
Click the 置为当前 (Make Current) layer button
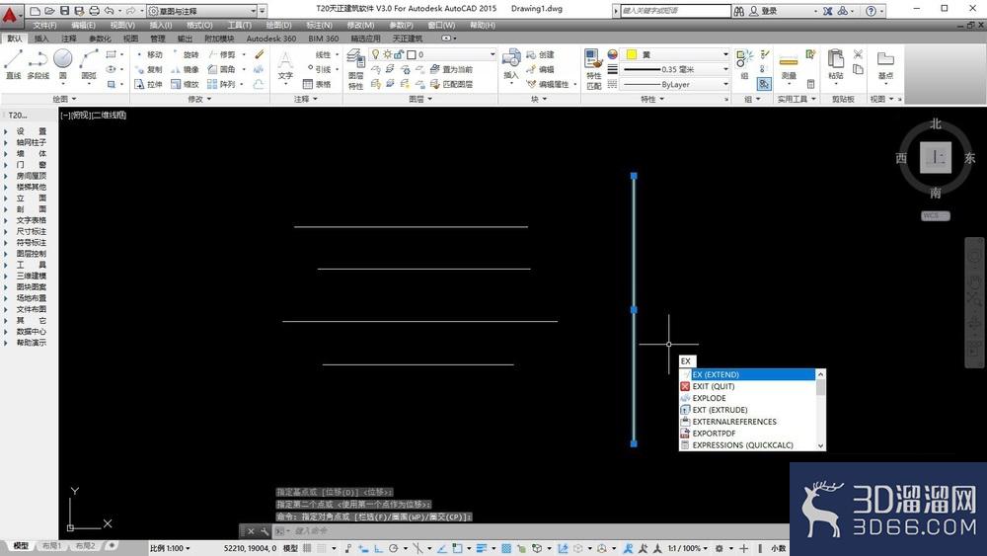pos(451,69)
